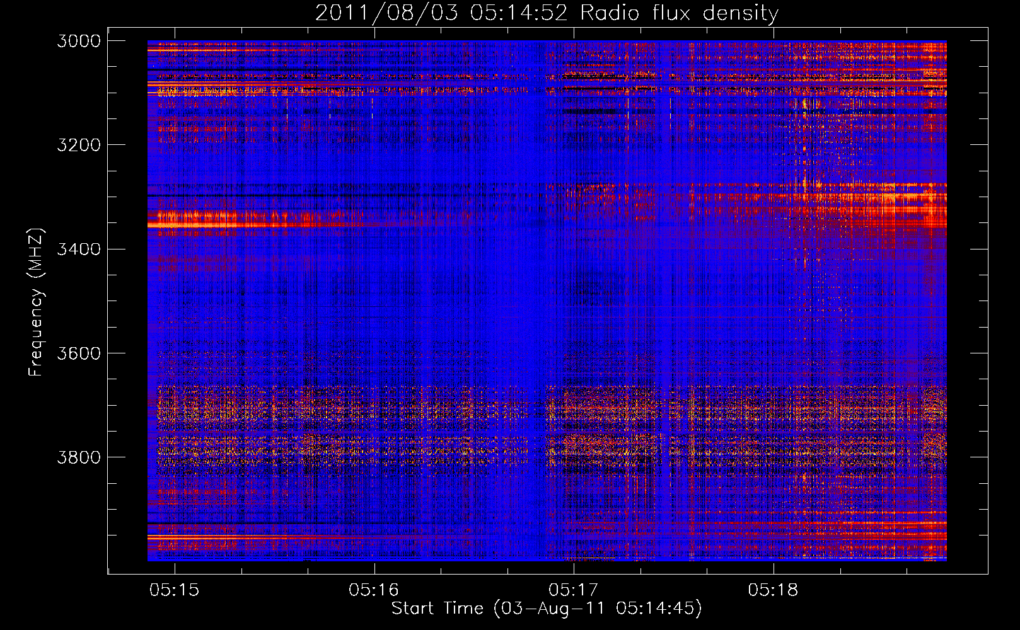
Task: Click the 3400 frequency tick label
Action: pyautogui.click(x=79, y=249)
